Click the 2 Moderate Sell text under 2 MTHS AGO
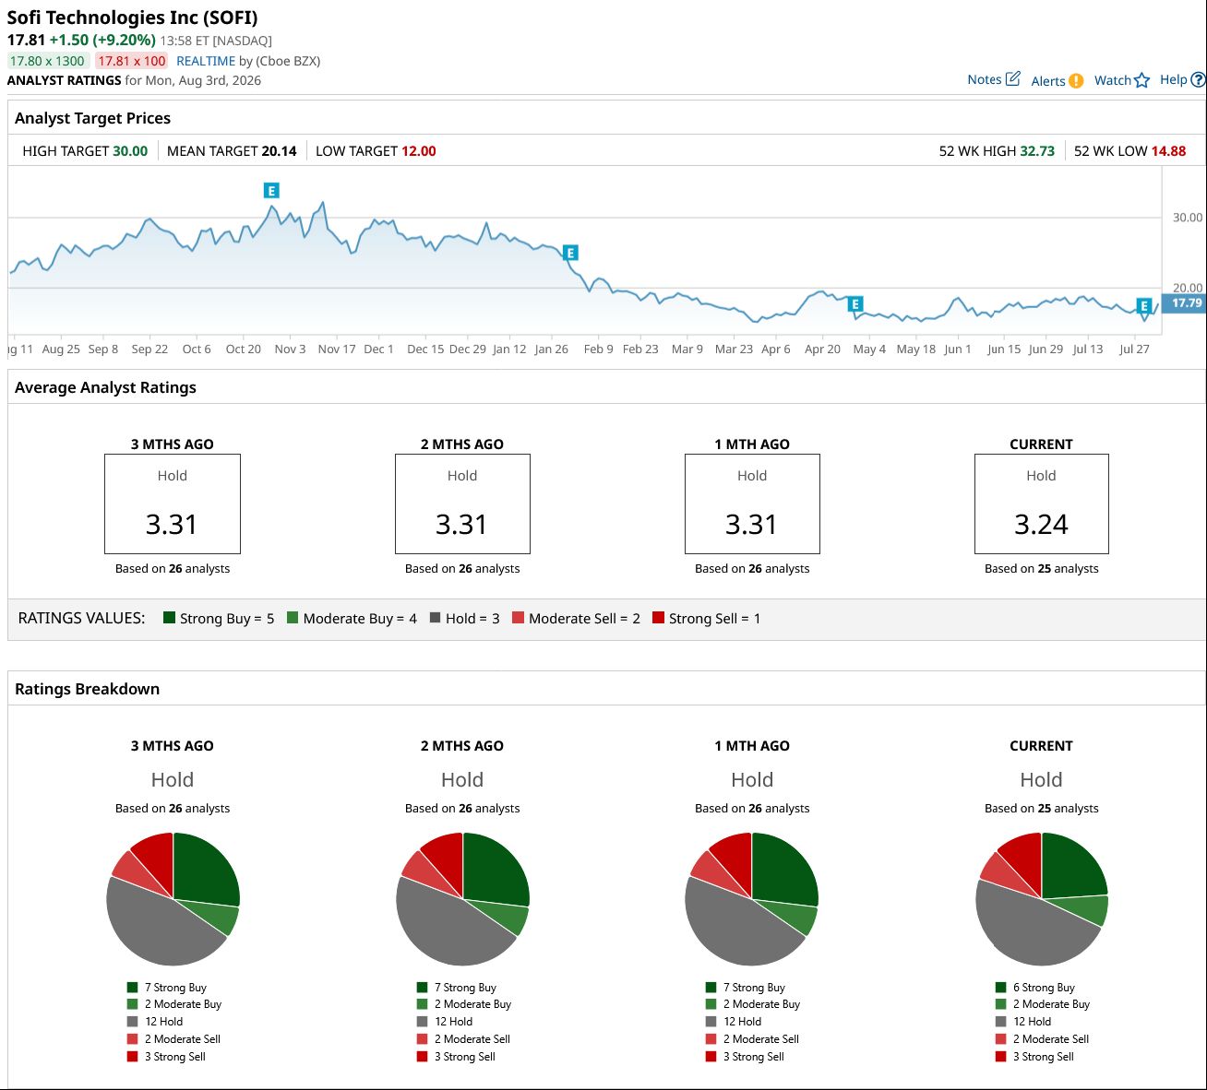 (472, 1038)
